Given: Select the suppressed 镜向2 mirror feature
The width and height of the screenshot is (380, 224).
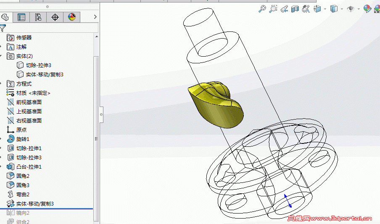Looking at the screenshot, I should pos(18,213).
